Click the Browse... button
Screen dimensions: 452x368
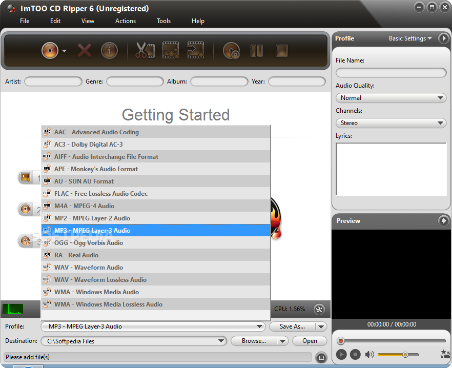[x=254, y=341]
